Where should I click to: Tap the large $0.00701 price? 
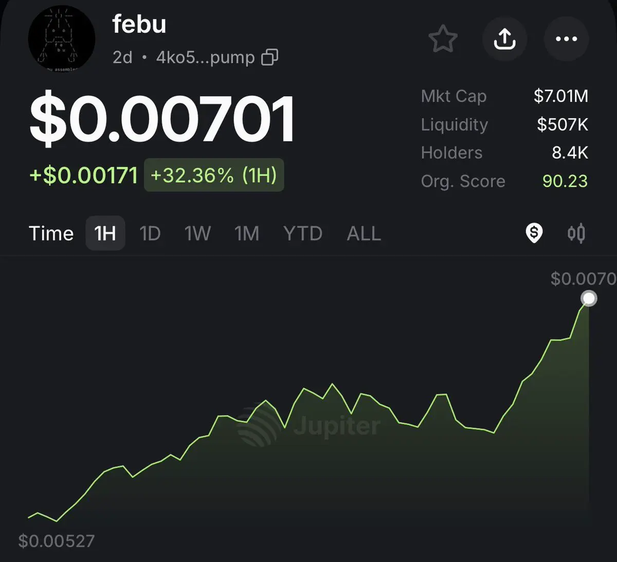point(162,119)
